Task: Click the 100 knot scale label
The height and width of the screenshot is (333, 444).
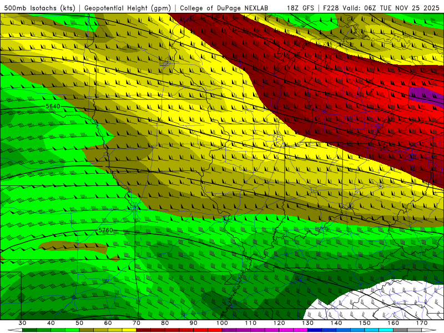Action: 222,323
